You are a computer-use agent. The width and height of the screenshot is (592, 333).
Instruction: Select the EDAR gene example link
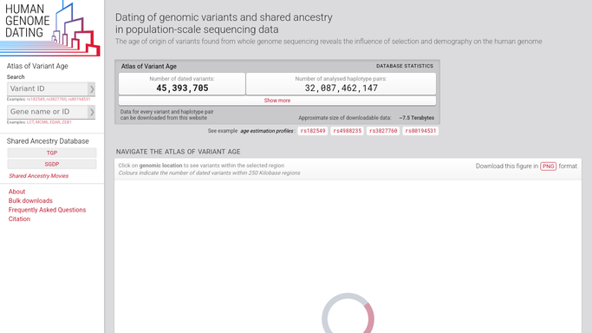[55, 122]
